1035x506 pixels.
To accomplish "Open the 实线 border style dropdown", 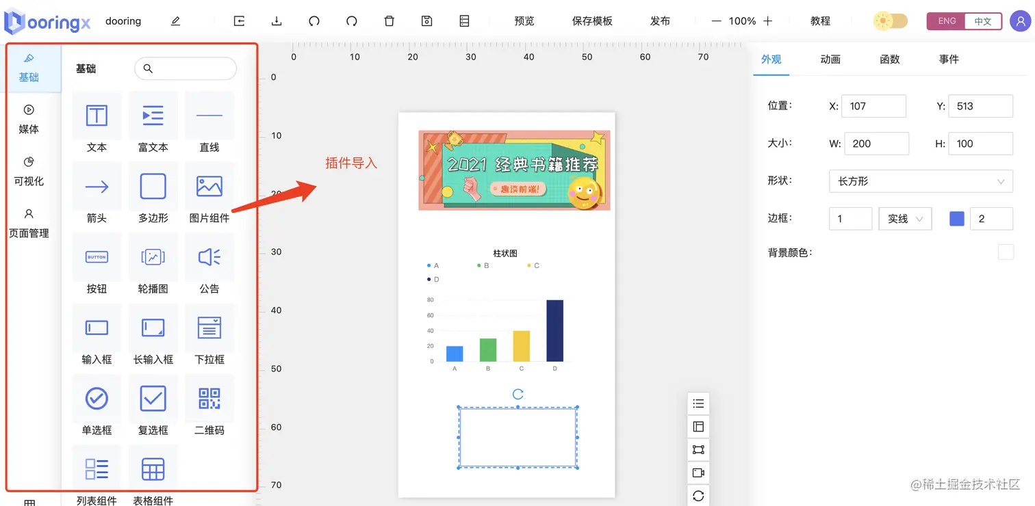I will pyautogui.click(x=905, y=219).
